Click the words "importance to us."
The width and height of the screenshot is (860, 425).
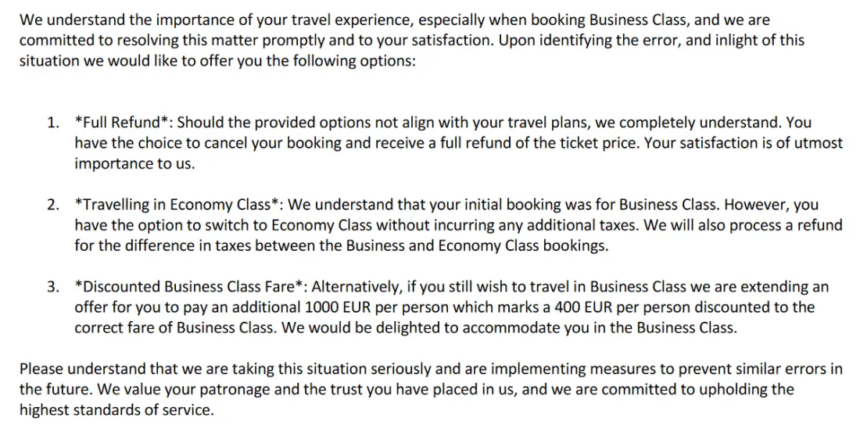(x=134, y=163)
